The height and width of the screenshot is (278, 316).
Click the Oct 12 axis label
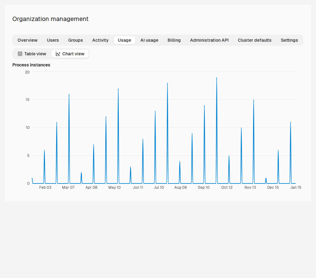[x=227, y=187]
